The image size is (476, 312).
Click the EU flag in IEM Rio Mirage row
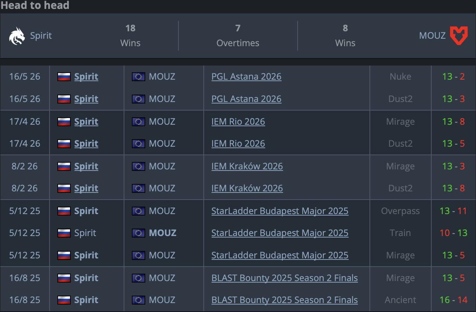point(139,122)
